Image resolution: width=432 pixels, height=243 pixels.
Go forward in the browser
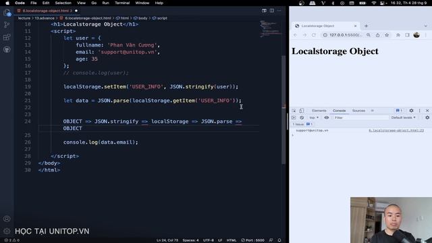coord(304,35)
